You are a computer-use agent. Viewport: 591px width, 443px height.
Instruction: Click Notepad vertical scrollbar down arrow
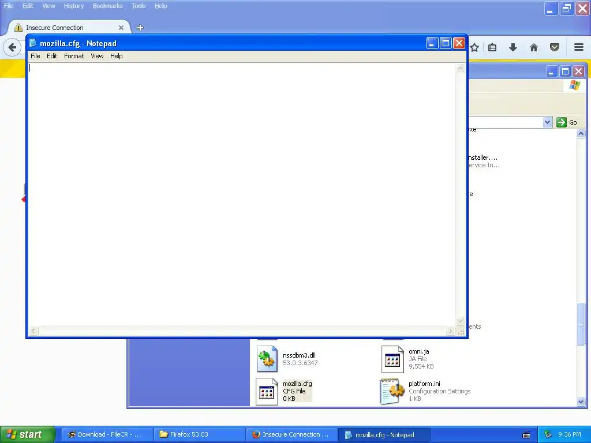tap(460, 321)
